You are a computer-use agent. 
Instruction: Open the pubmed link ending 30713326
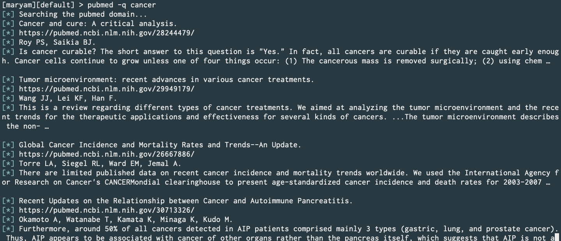tap(106, 210)
